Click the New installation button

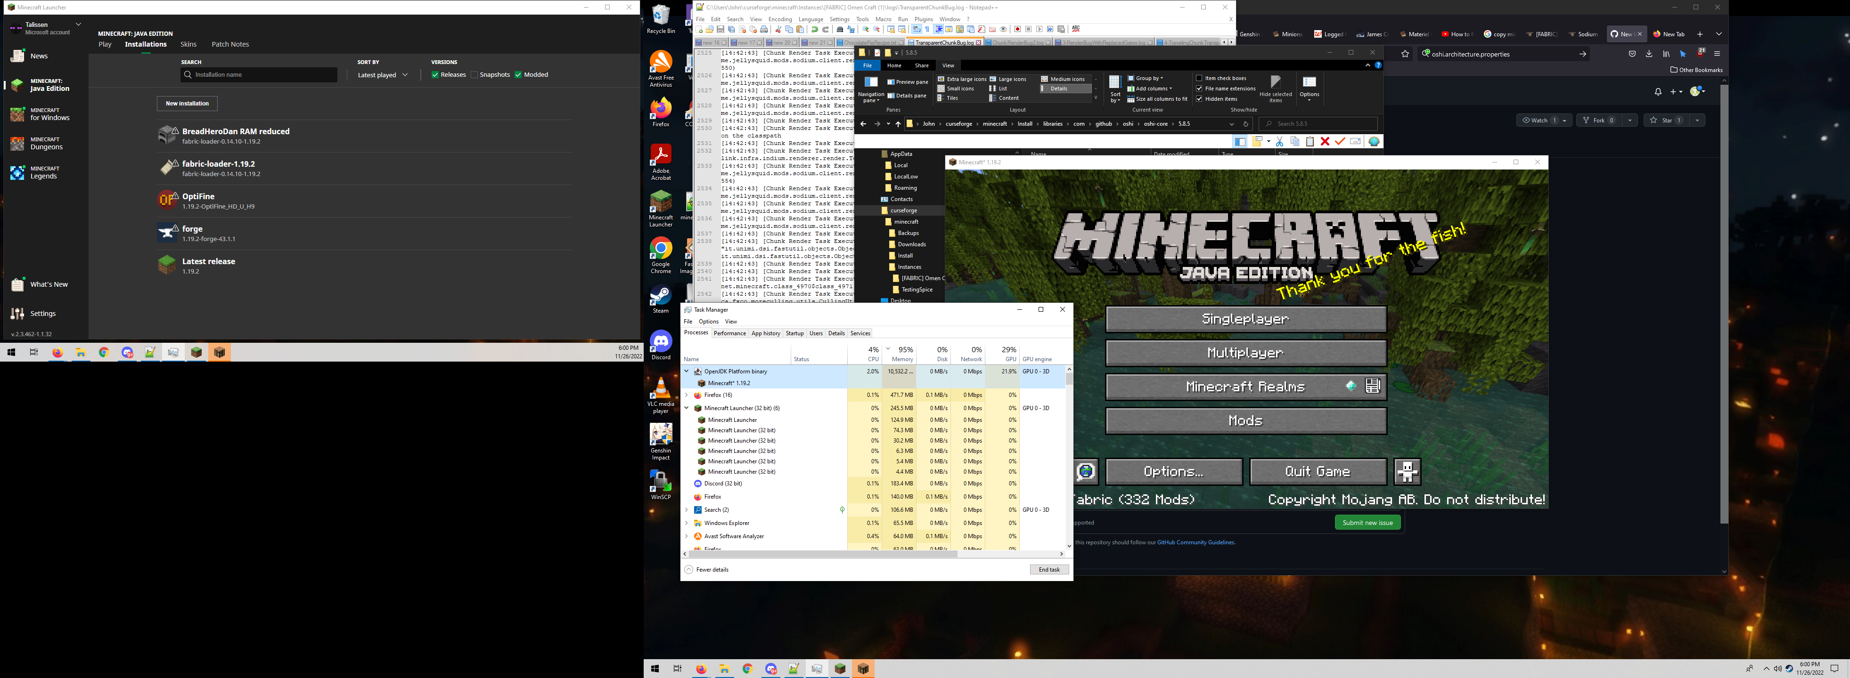[187, 103]
